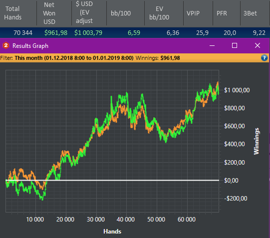Click the vertical Winnings axis title

256,141
